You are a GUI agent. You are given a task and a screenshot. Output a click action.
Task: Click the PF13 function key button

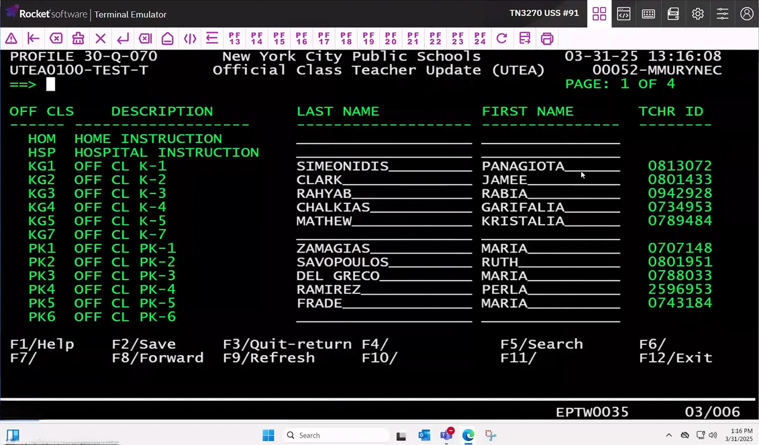click(234, 39)
